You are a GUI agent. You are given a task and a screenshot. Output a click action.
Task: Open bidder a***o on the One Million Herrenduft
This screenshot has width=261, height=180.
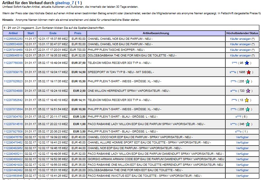point(234,91)
